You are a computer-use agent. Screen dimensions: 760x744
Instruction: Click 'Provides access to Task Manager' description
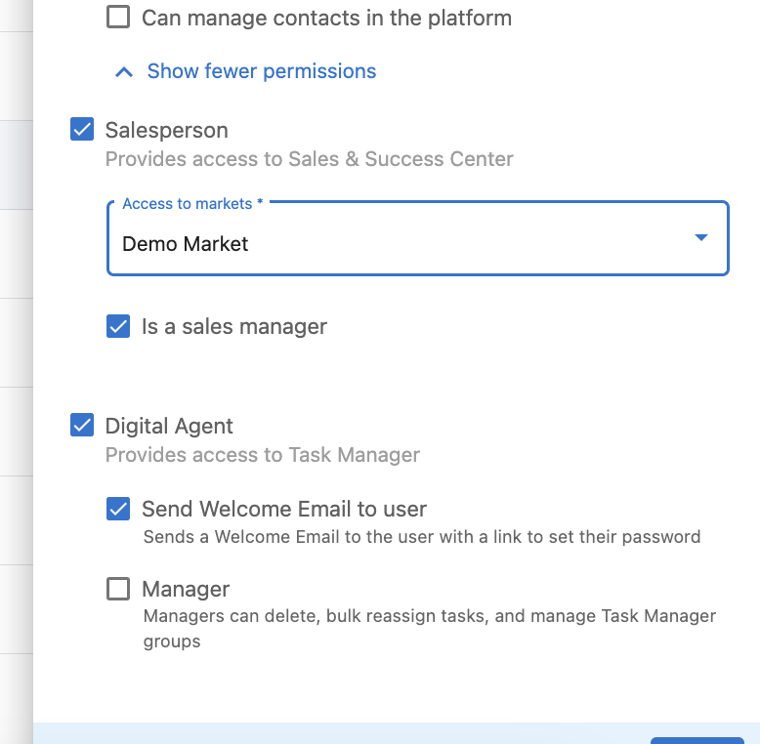tap(263, 455)
